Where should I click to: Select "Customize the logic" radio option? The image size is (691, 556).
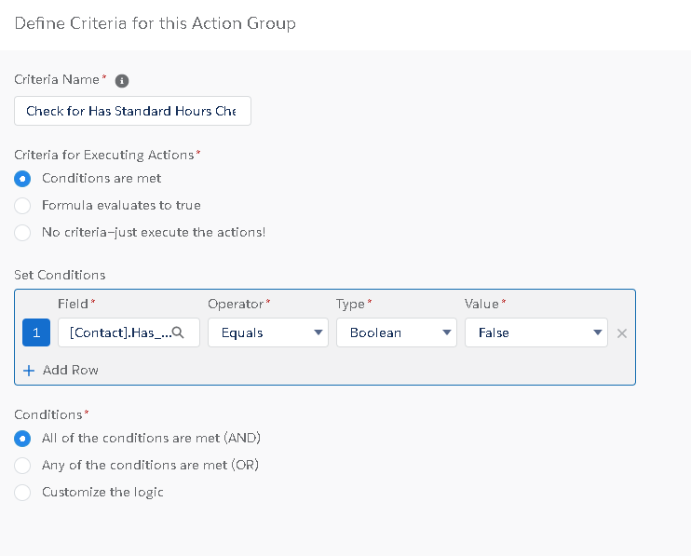click(22, 492)
